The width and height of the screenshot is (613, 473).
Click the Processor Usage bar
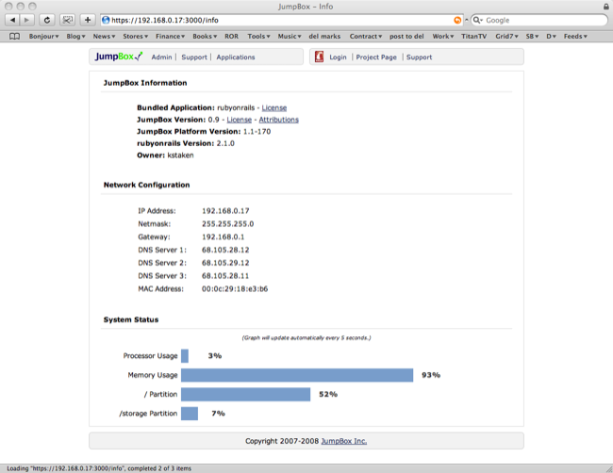[x=185, y=356]
